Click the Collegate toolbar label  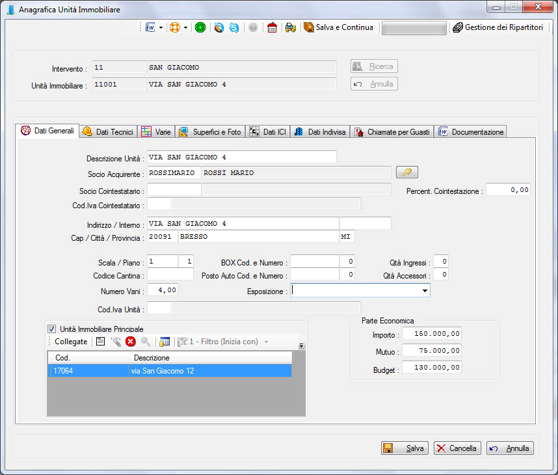(x=71, y=342)
